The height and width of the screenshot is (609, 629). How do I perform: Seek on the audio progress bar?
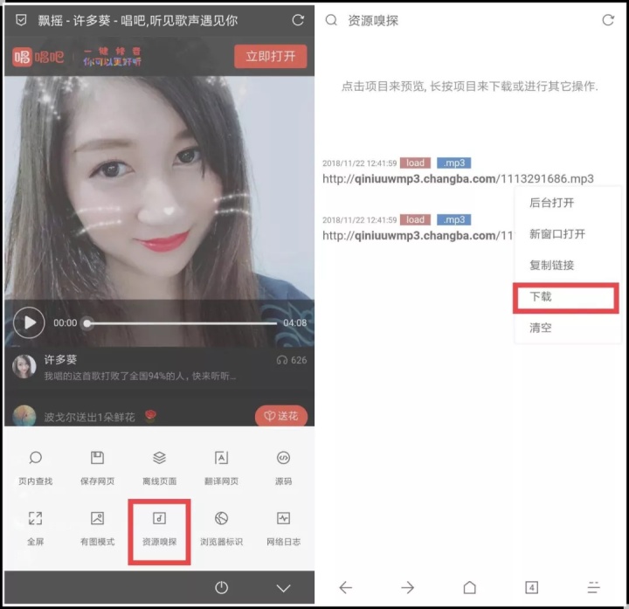click(182, 323)
